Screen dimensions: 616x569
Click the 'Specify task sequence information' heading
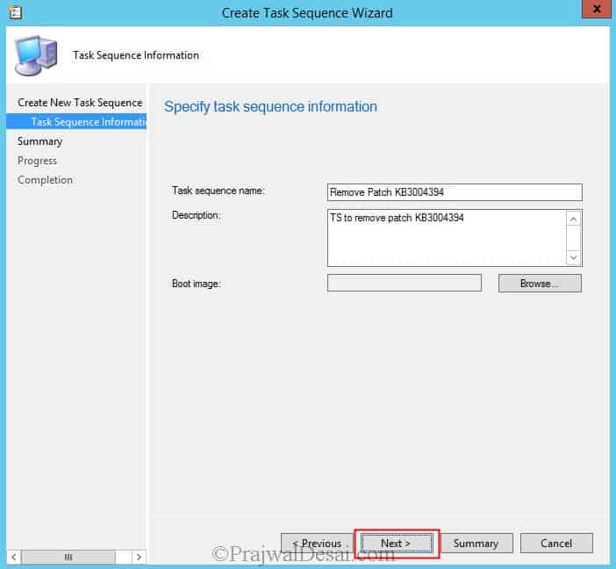pyautogui.click(x=270, y=106)
